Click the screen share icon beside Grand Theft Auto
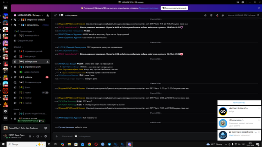The height and width of the screenshot is (147, 262). 45,128
